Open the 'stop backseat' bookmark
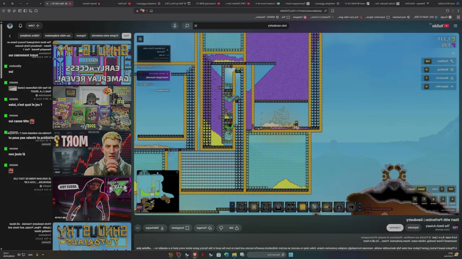This screenshot has width=462, height=259. click(401, 17)
